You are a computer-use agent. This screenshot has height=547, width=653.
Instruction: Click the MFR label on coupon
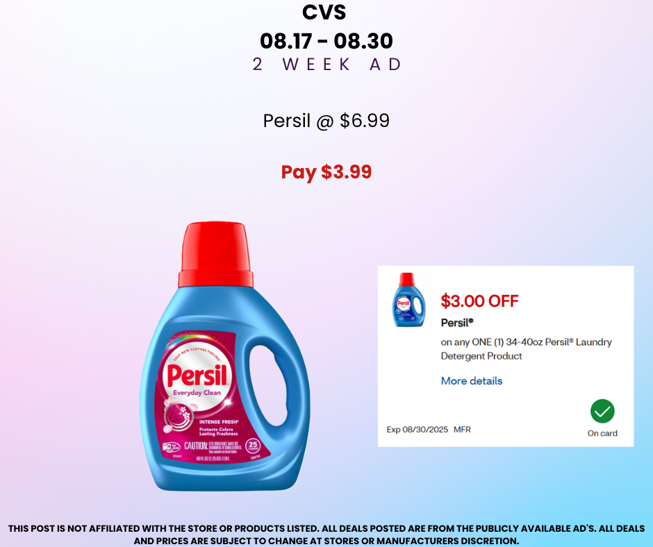pyautogui.click(x=462, y=429)
